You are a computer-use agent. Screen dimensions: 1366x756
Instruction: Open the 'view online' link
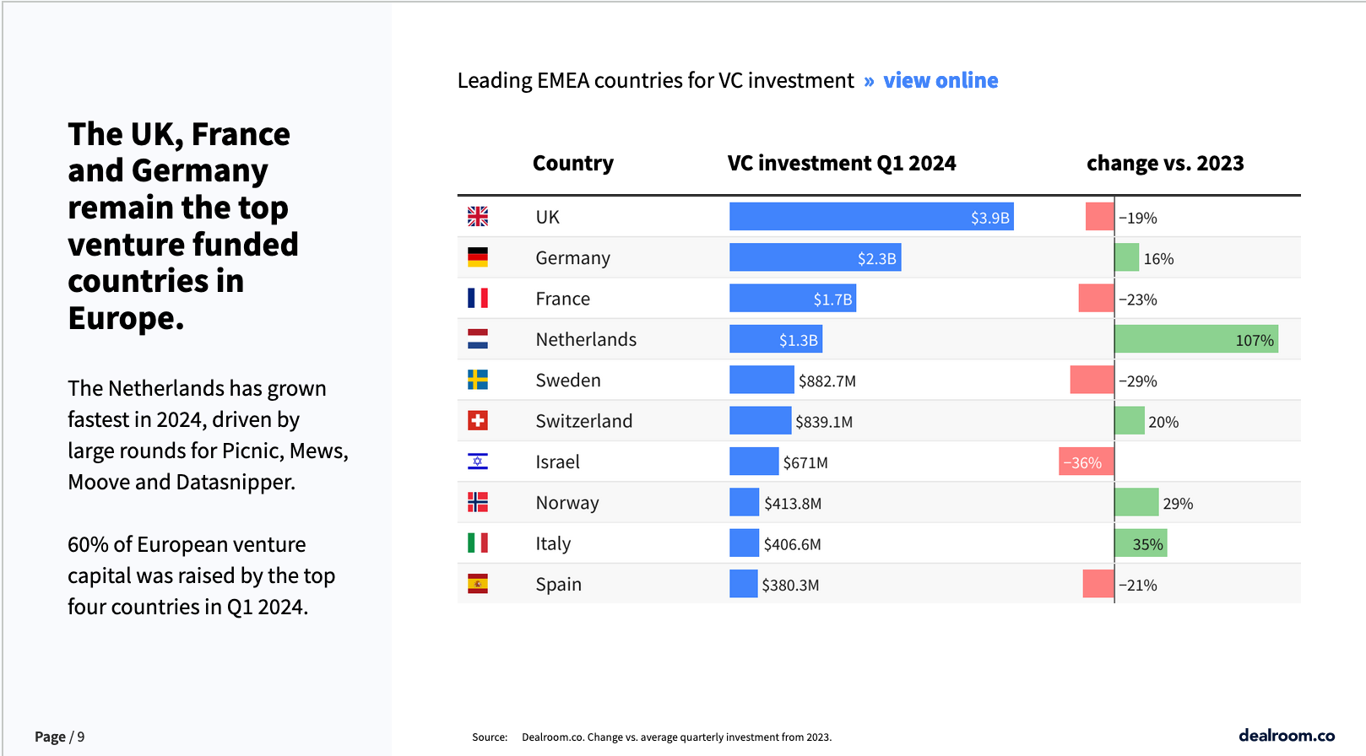click(x=940, y=81)
